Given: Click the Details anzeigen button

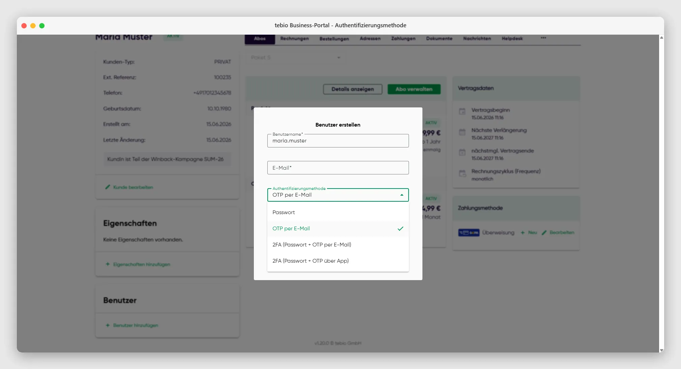Looking at the screenshot, I should (x=353, y=89).
